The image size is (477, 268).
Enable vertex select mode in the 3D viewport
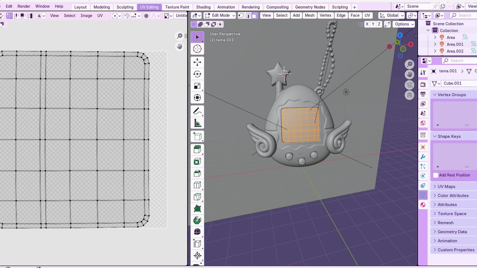(x=241, y=15)
